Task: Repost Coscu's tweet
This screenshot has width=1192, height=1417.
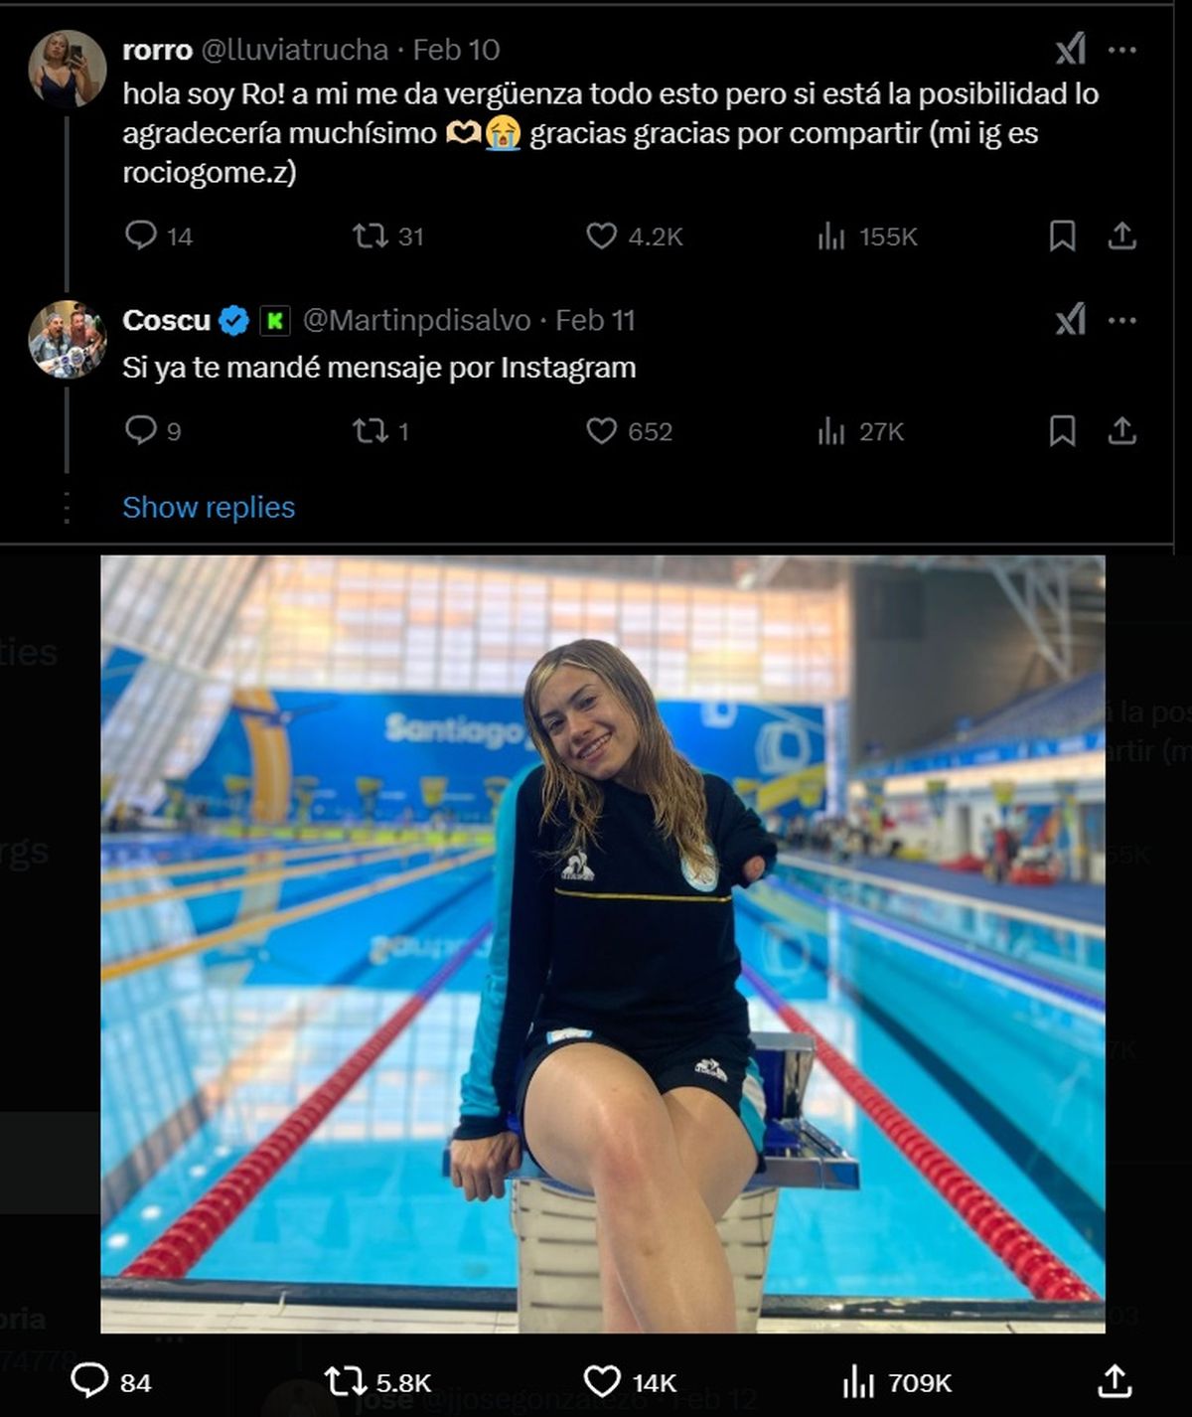Action: point(371,430)
